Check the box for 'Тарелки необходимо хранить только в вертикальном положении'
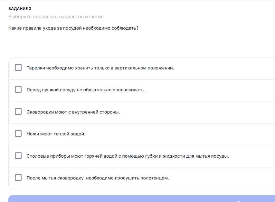275x202 pixels. tap(18, 68)
